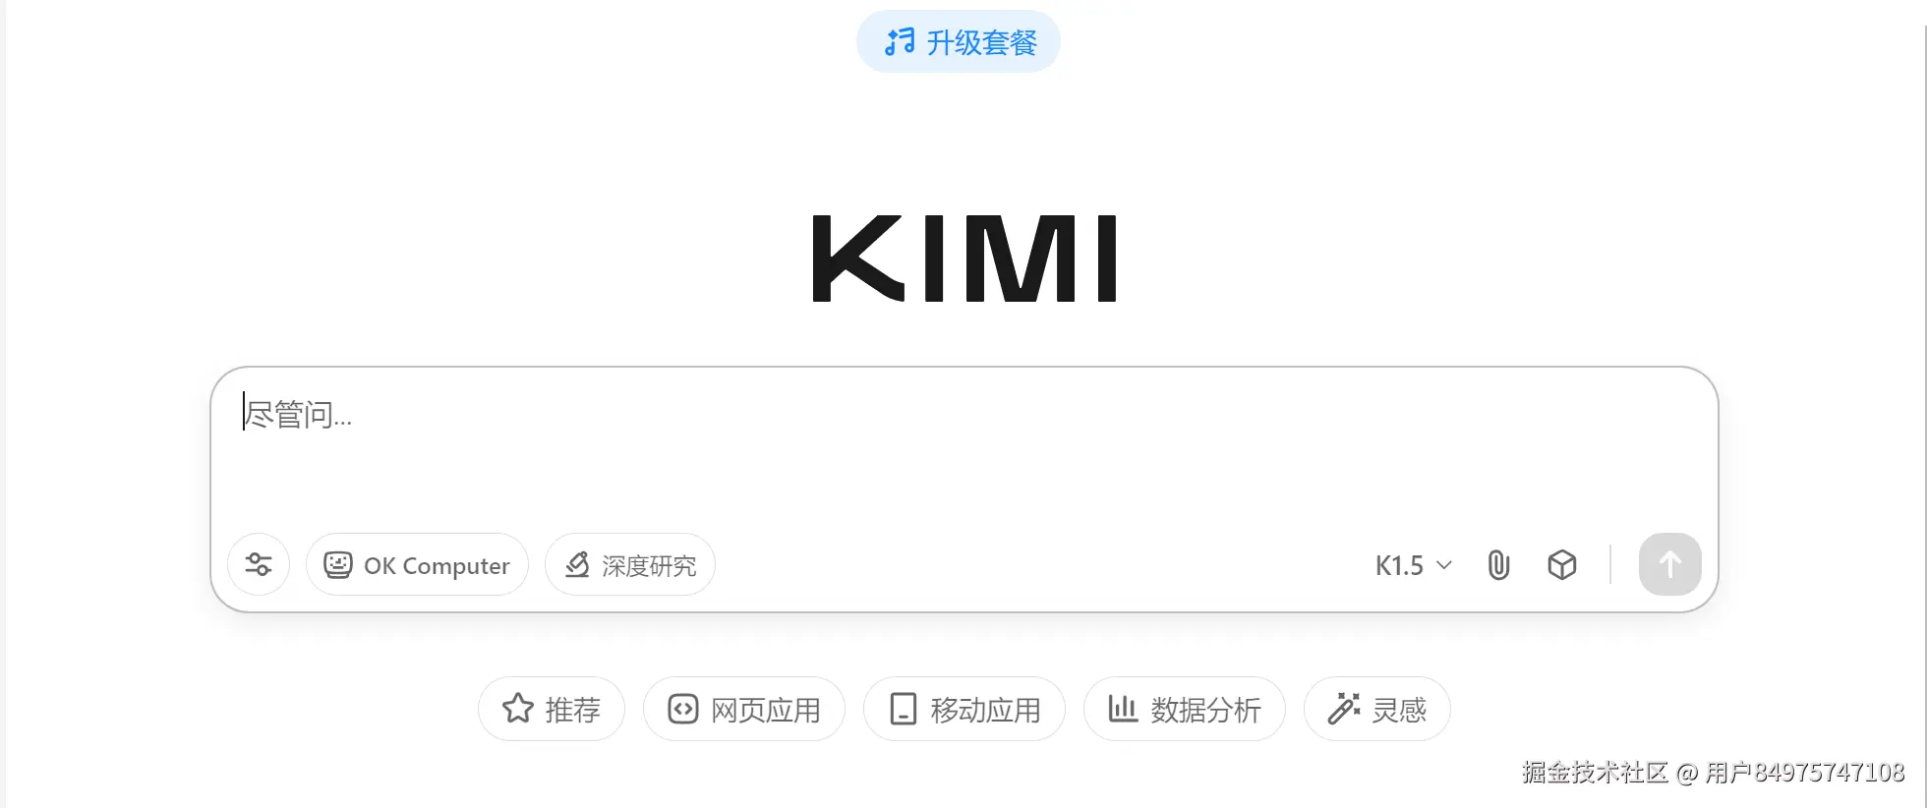Image resolution: width=1927 pixels, height=808 pixels.
Task: Click the code icon on 网页应用 chip
Action: point(683,709)
